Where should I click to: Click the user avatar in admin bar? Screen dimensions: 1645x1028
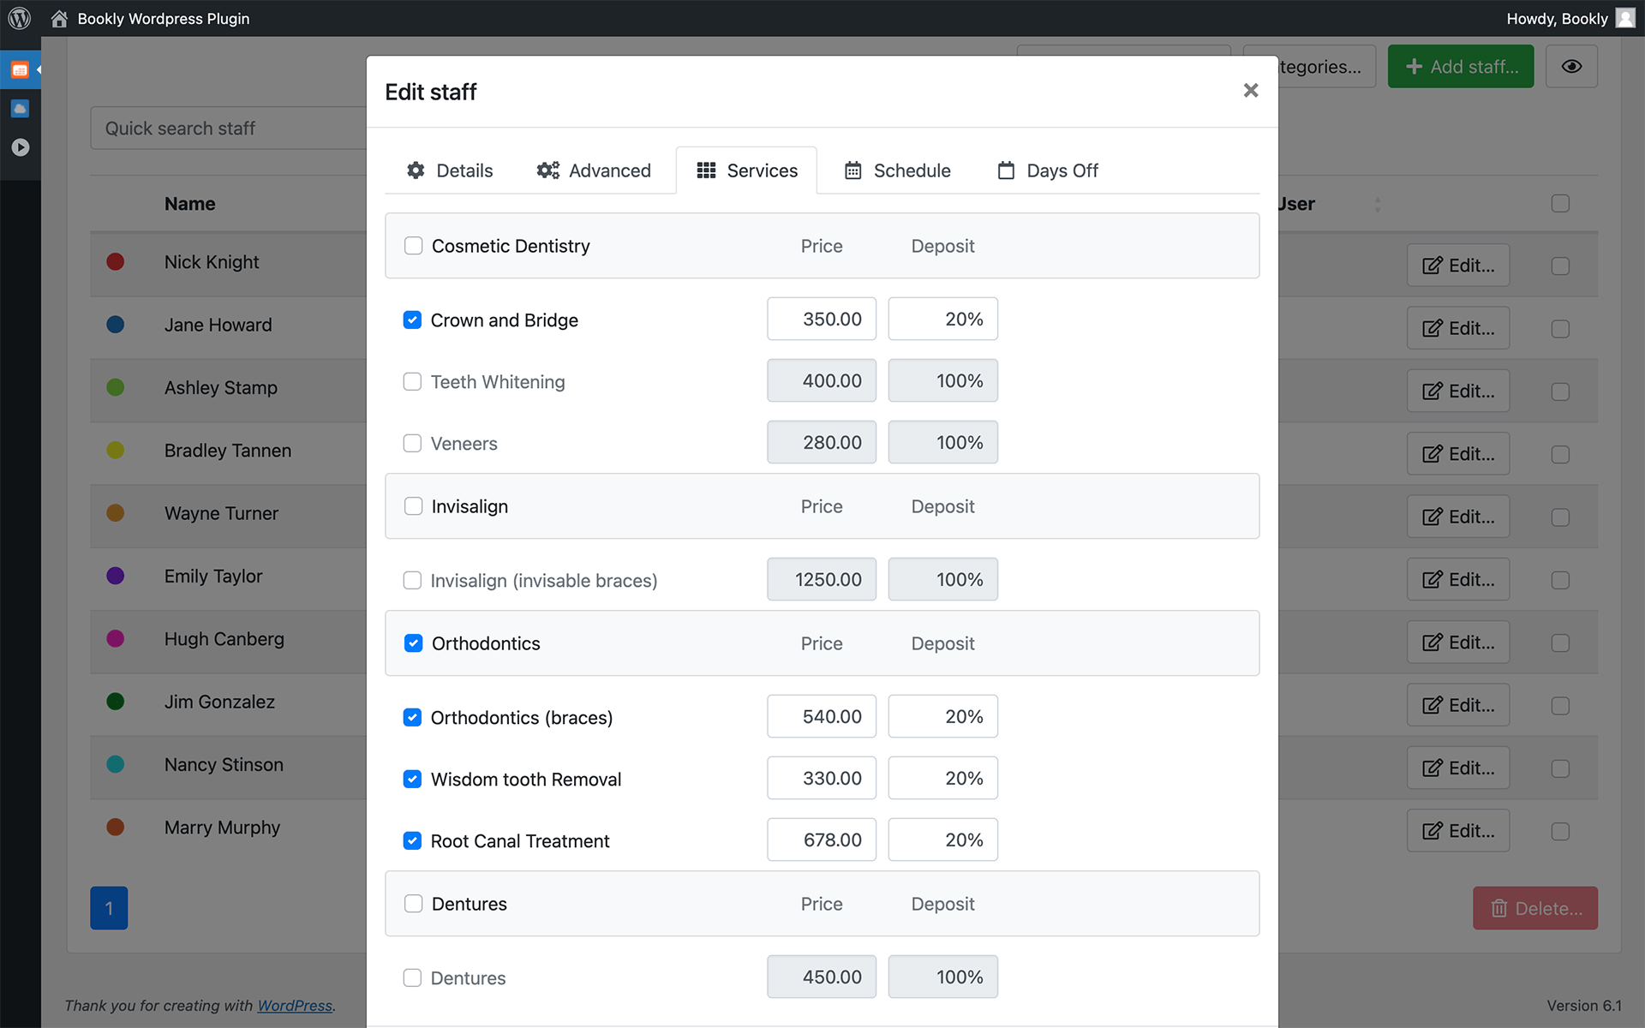pos(1624,18)
